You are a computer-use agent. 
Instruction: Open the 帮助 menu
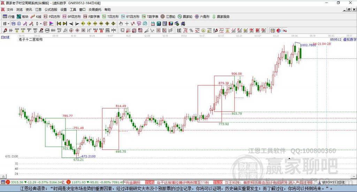107,9
